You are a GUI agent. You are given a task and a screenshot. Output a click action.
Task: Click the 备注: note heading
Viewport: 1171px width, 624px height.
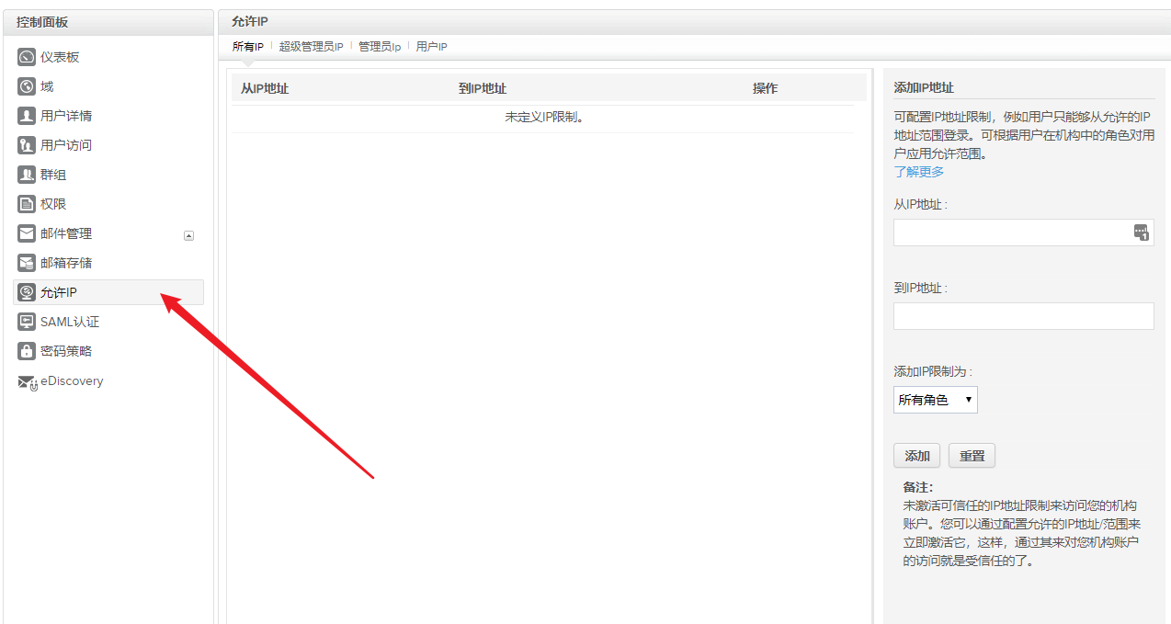pos(917,487)
